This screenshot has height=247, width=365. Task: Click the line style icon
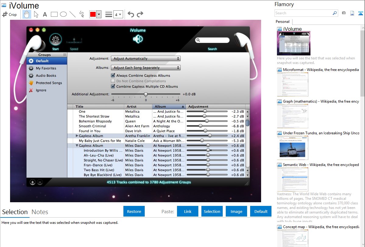tap(109, 14)
